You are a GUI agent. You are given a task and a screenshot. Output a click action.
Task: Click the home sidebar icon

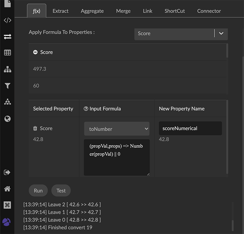pos(7,189)
